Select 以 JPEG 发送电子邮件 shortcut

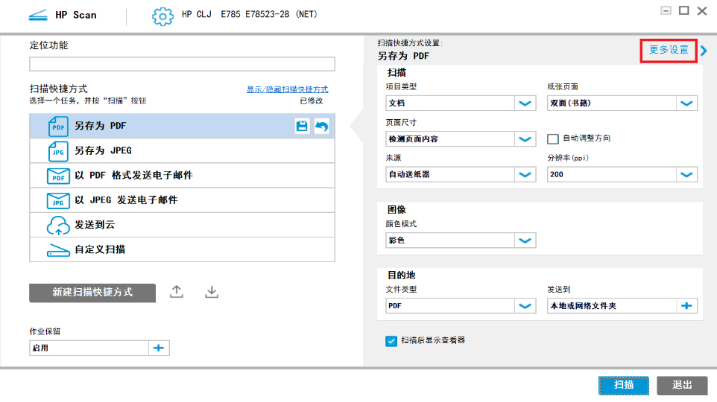(182, 200)
